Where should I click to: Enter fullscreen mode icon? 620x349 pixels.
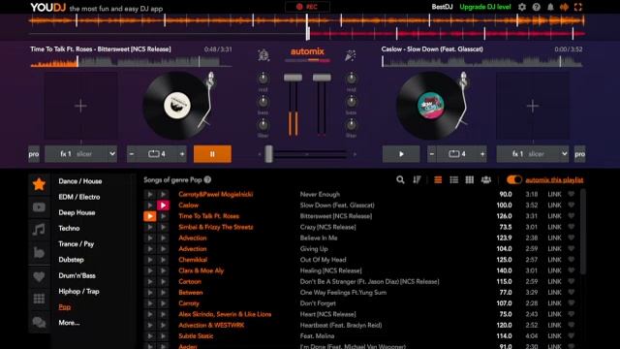[x=578, y=7]
